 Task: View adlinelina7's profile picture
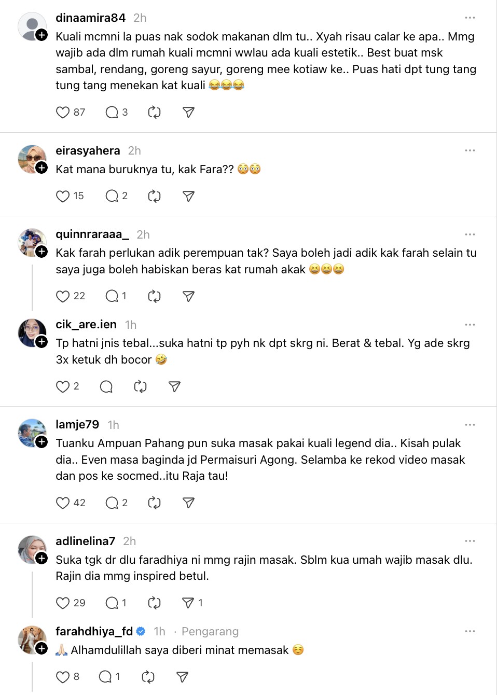[x=31, y=549]
